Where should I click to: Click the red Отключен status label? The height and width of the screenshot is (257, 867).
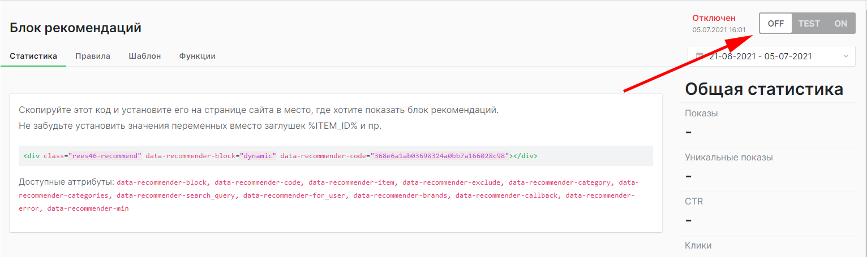coord(714,18)
